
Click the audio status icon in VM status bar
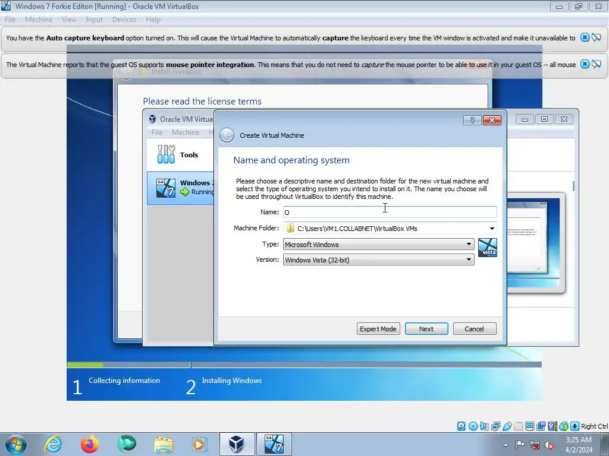click(x=484, y=426)
